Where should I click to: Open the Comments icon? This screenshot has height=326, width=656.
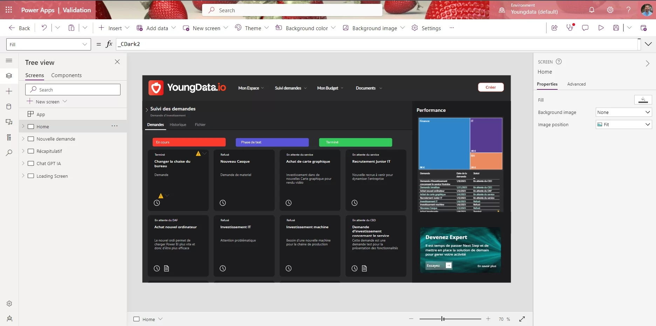click(x=585, y=28)
